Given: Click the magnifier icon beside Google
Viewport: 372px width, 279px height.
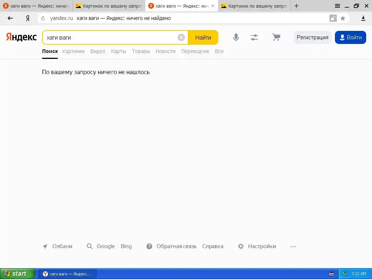Looking at the screenshot, I should [89, 246].
